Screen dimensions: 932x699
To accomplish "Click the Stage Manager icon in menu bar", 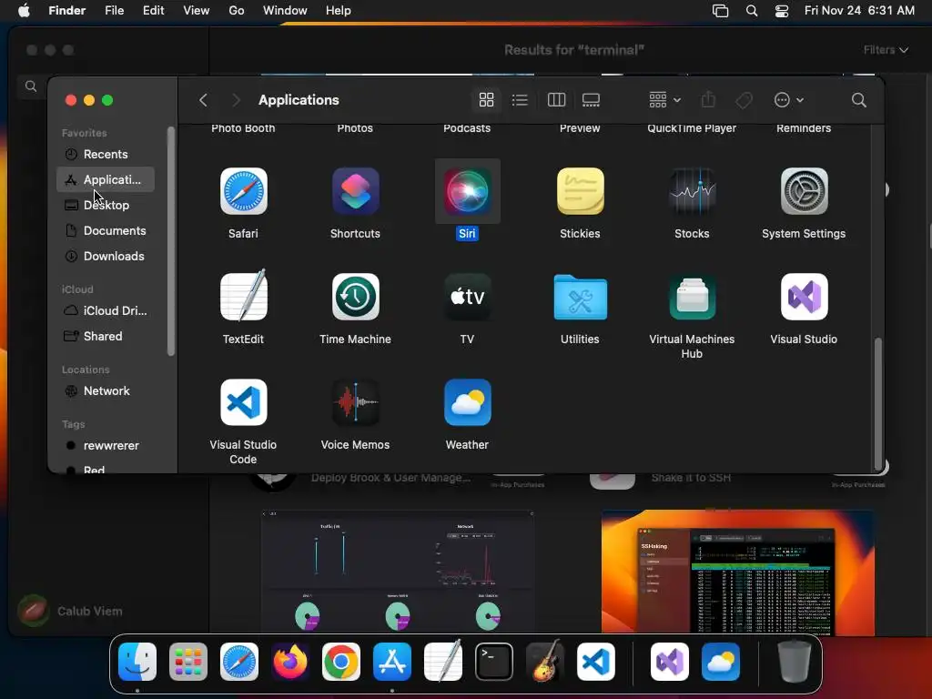I will click(x=721, y=11).
